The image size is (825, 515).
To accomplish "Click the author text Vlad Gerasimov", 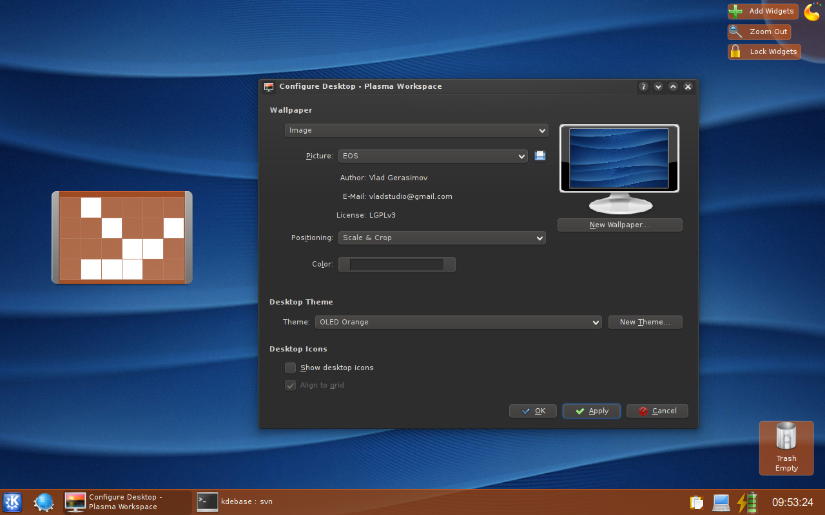I will coord(398,178).
